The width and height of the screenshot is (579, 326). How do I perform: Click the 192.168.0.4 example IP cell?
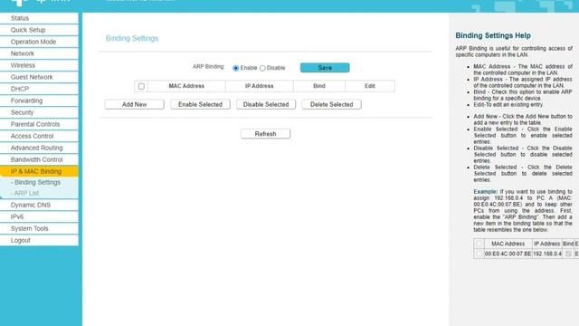coord(547,254)
